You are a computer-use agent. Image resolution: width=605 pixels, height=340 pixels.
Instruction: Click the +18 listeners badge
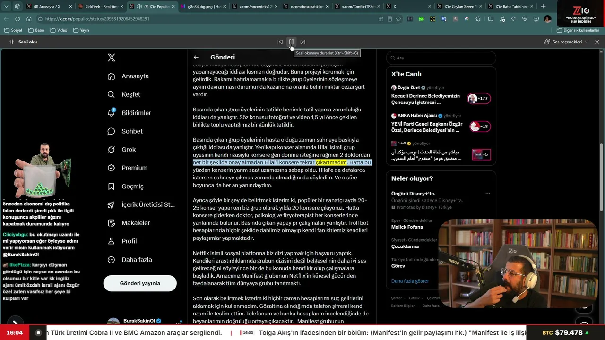[480, 127]
